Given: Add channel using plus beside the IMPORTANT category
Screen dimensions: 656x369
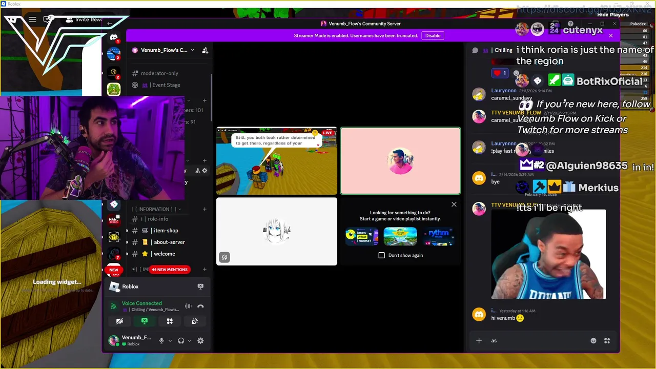Looking at the screenshot, I should 204,270.
